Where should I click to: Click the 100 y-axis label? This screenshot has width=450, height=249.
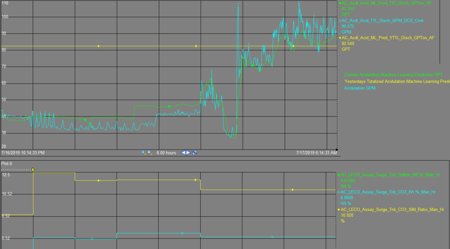click(x=5, y=17)
